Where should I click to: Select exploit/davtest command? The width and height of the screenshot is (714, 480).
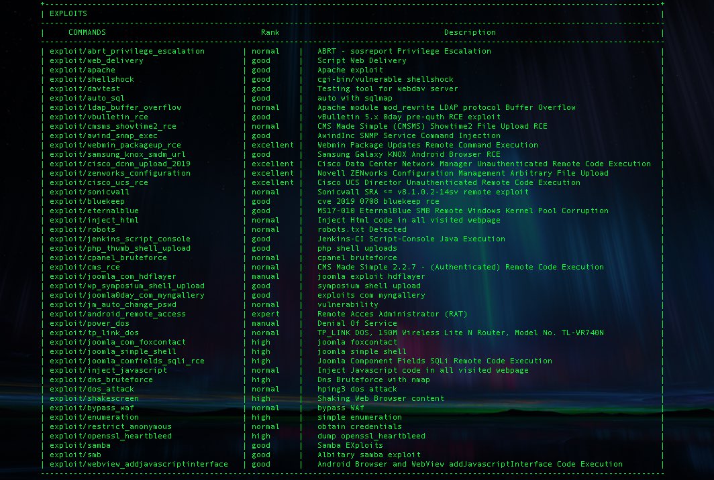pos(85,88)
